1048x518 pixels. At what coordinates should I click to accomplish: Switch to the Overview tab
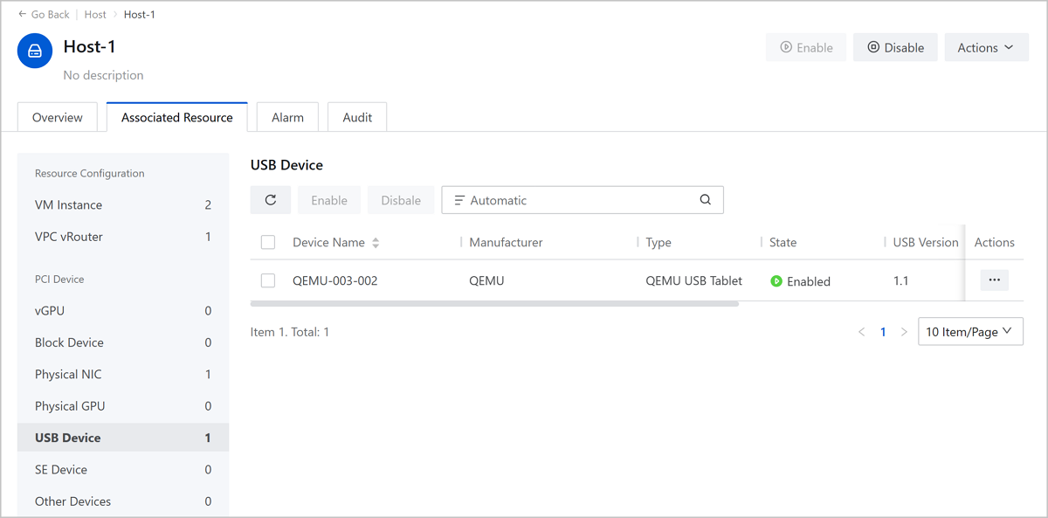point(58,117)
